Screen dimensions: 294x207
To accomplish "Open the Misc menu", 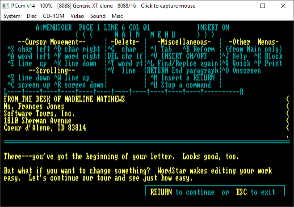I will (x=117, y=16).
